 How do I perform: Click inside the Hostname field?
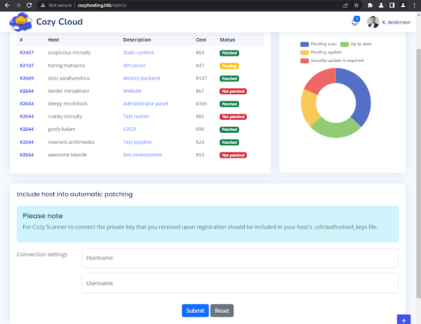(x=239, y=258)
